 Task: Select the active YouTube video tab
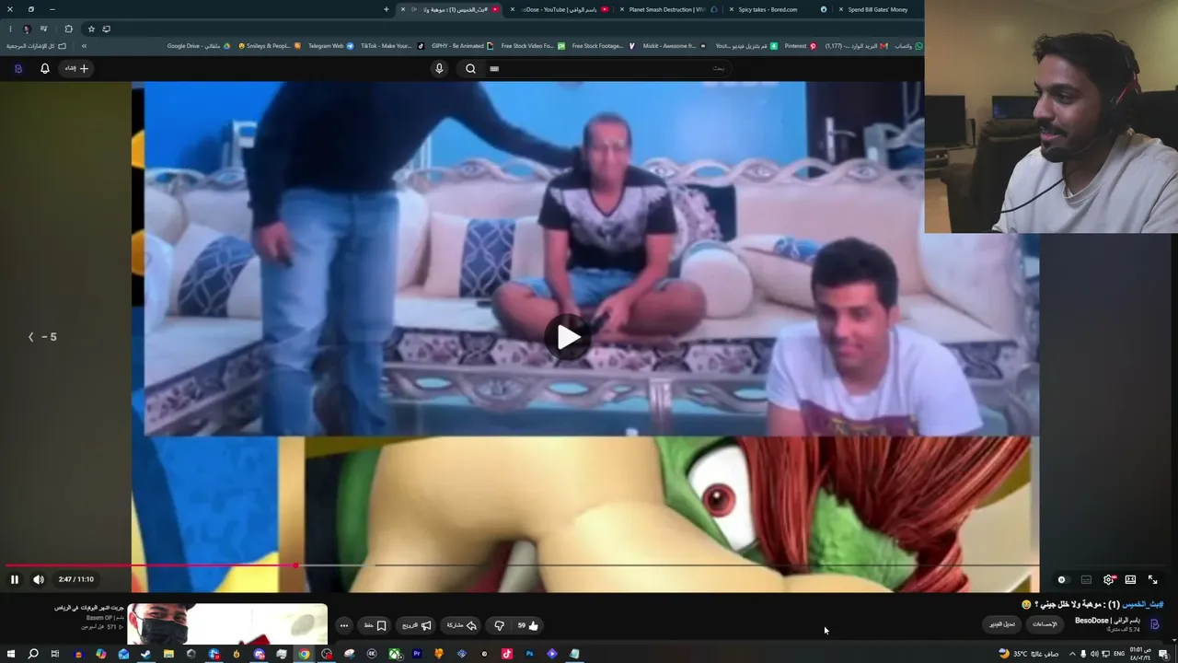point(449,9)
